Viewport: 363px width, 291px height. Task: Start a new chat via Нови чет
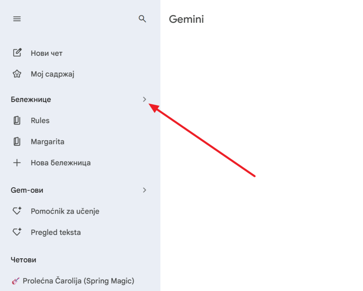point(46,53)
